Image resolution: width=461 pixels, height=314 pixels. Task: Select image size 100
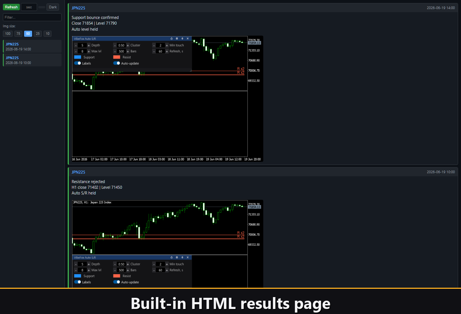tap(8, 34)
